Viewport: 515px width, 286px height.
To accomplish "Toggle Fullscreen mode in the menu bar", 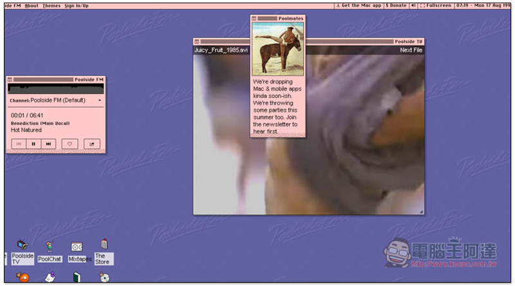I will pyautogui.click(x=436, y=6).
